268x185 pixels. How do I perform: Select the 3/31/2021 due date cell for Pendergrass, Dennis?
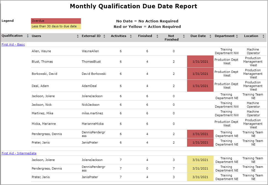[x=200, y=168]
